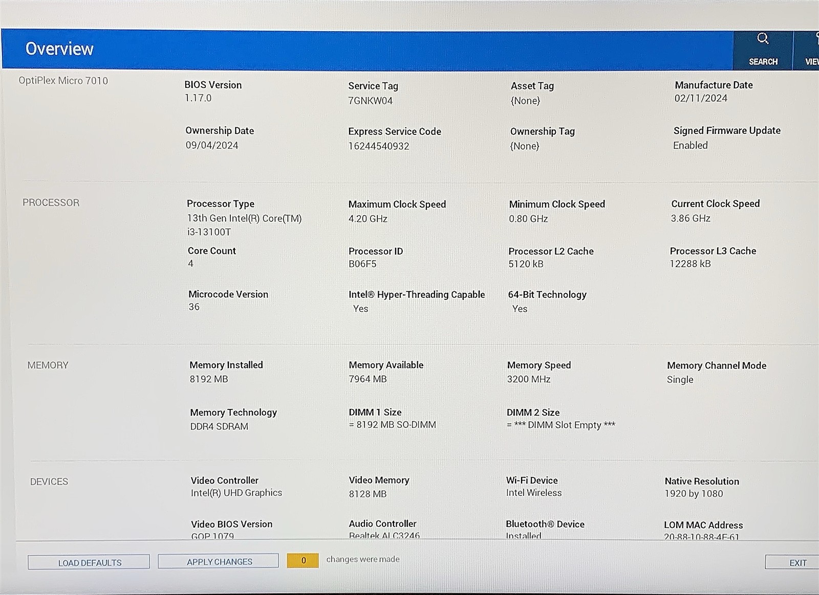Click the BIOS Version value 1.17.0
This screenshot has height=595, width=819.
198,98
